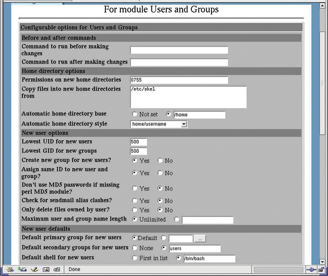Click the command to run before making changes field

(179, 50)
